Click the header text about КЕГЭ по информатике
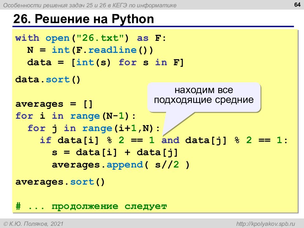 tap(90, 5)
